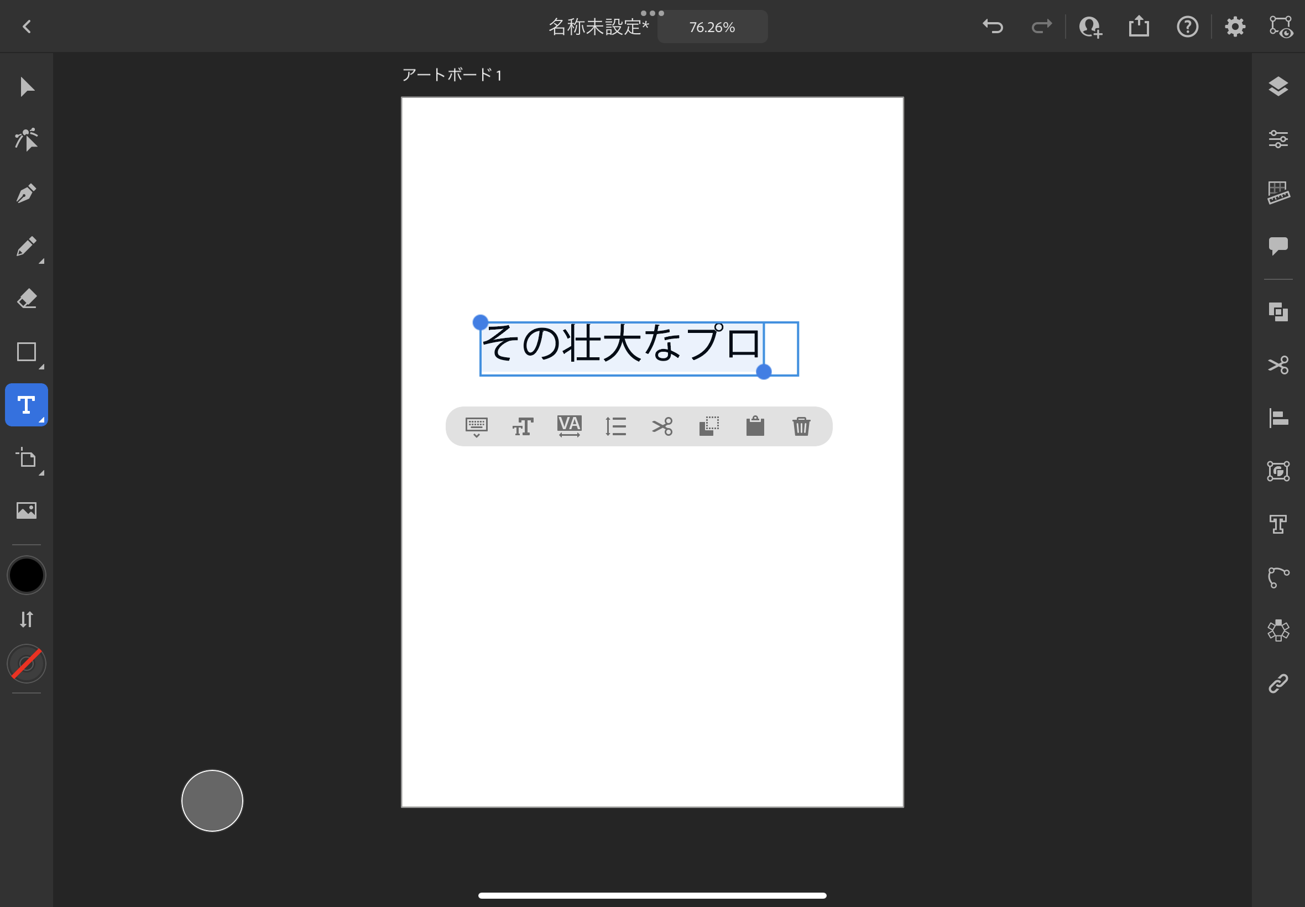Tap the touch shortcut circle

click(x=211, y=800)
